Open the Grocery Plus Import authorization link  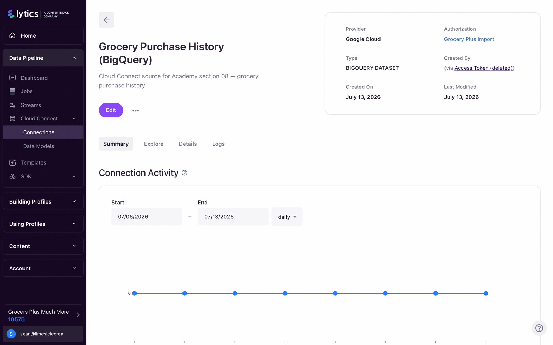(469, 39)
